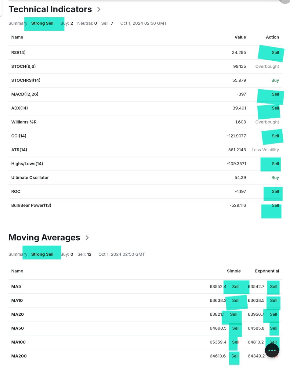
Task: Expand Moving Averages chevron arrow
Action: click(87, 238)
